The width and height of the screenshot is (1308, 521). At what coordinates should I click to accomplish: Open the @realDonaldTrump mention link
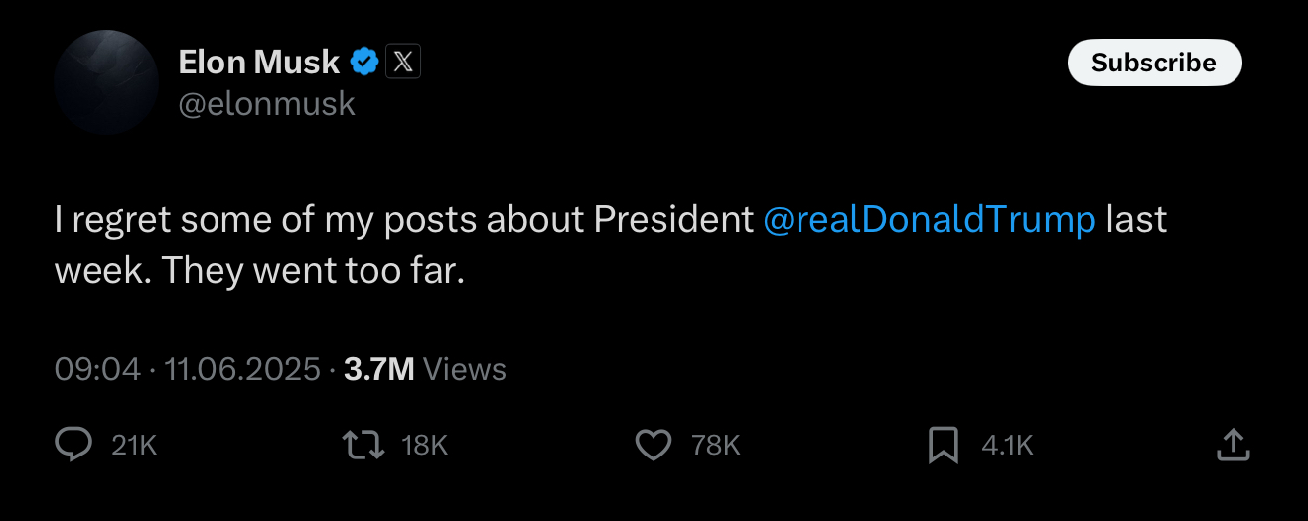[929, 220]
